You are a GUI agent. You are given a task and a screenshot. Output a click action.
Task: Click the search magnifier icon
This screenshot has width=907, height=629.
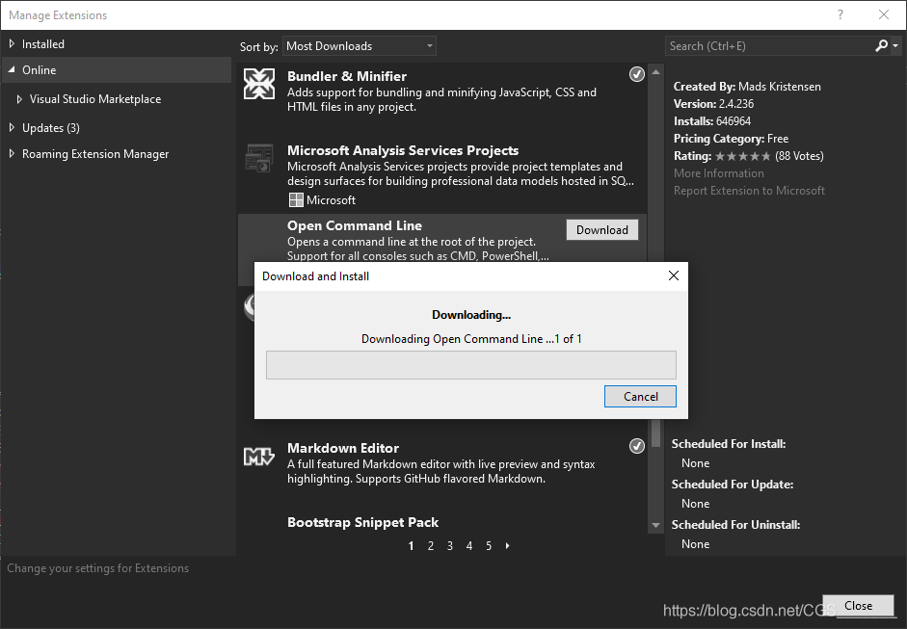point(880,45)
